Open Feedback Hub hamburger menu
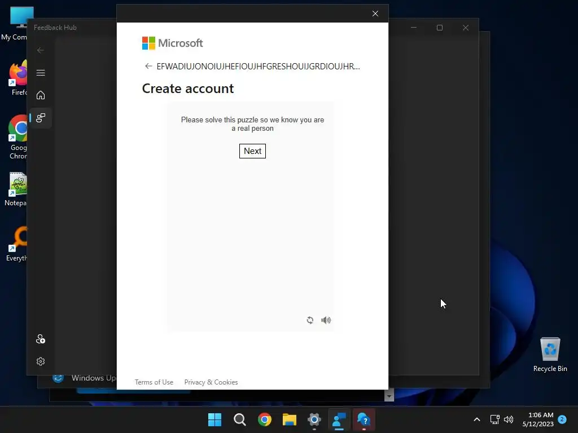This screenshot has height=433, width=578. [41, 73]
